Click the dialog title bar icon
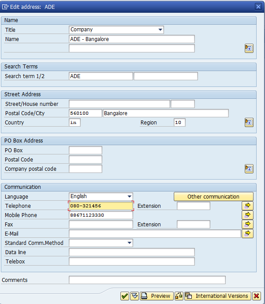Viewport: 265px width, 304px height. (5, 7)
